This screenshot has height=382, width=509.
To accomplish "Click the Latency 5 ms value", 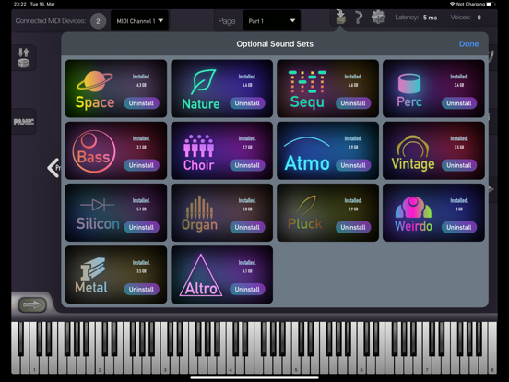I will (430, 18).
